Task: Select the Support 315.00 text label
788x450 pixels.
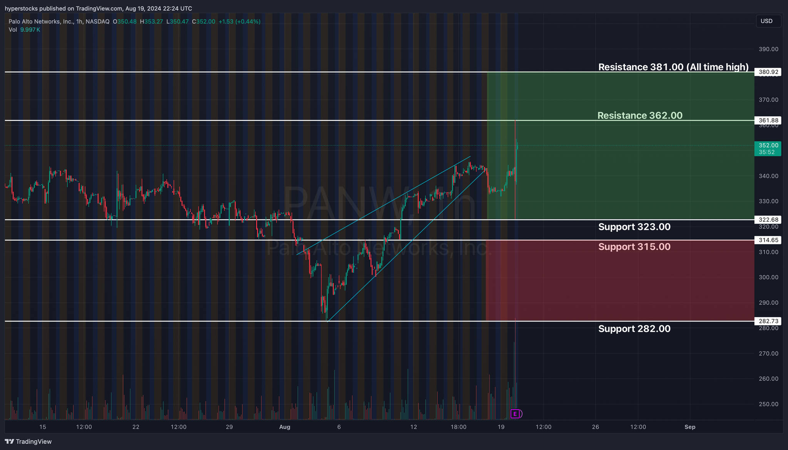Action: [x=634, y=247]
